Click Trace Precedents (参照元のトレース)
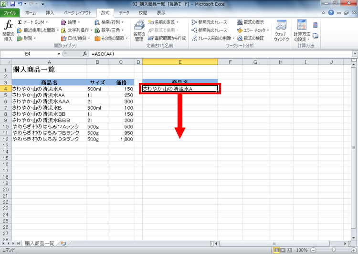This screenshot has width=358, height=254. (210, 22)
